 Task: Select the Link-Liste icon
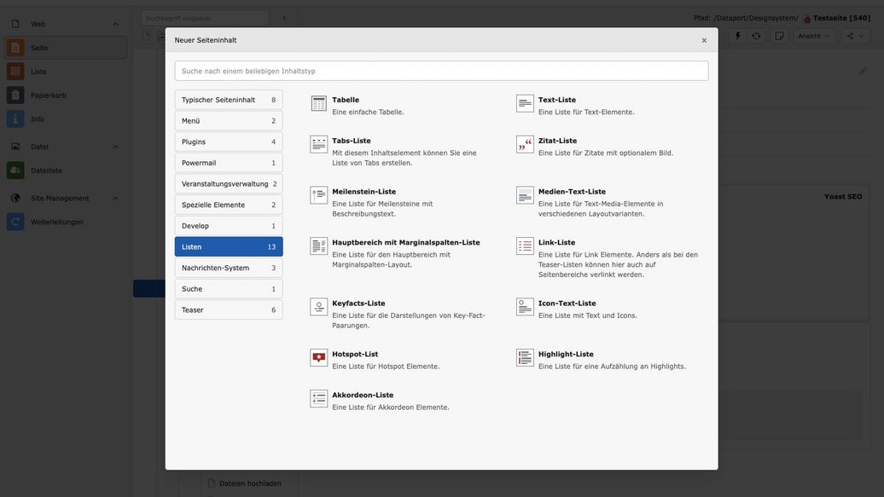pos(525,246)
